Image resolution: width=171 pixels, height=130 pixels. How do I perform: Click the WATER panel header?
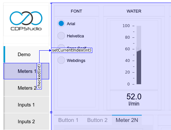click(134, 11)
